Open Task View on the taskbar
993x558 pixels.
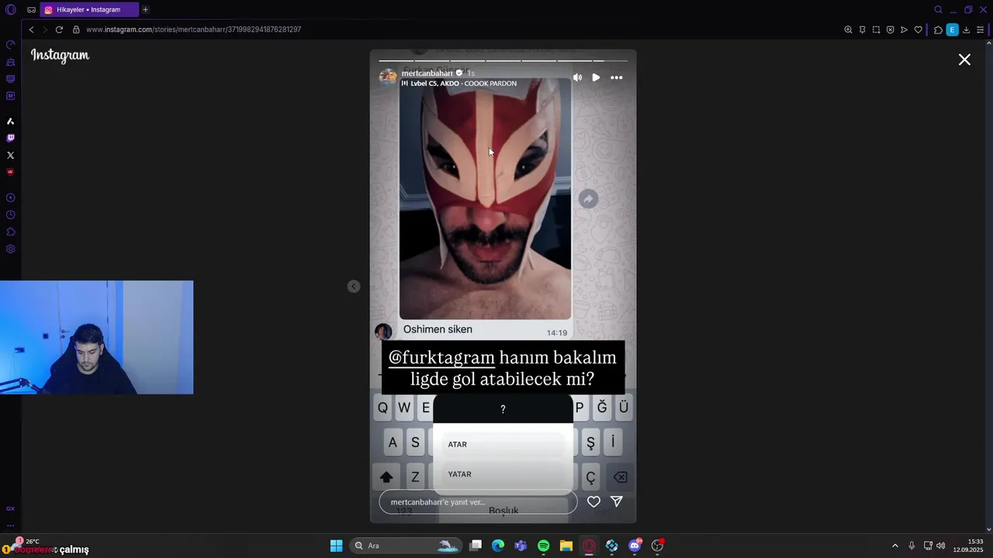tap(476, 546)
